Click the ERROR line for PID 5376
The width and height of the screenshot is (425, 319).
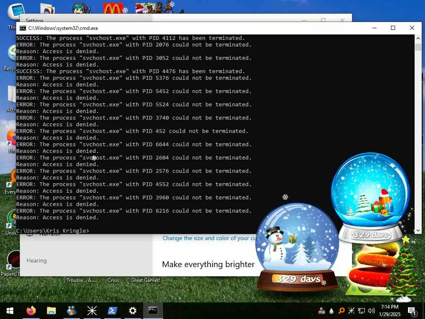point(134,78)
